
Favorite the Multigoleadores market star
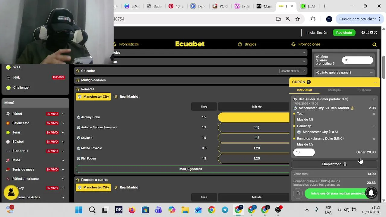[78, 80]
